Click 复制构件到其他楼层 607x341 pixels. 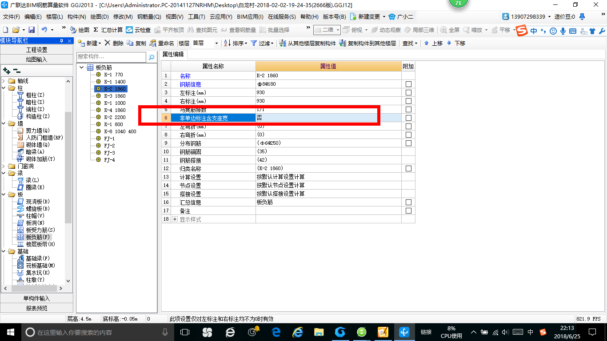coord(367,43)
